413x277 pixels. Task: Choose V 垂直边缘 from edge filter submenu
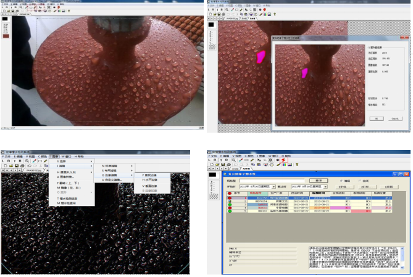point(149,185)
